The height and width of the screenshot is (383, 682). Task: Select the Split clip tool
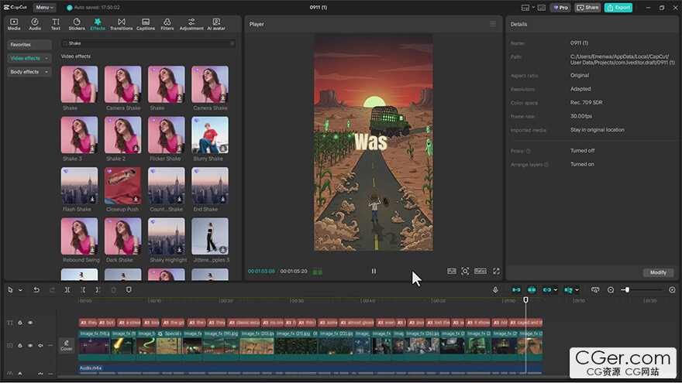(x=67, y=289)
